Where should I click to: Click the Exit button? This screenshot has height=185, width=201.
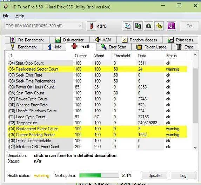click(x=189, y=26)
